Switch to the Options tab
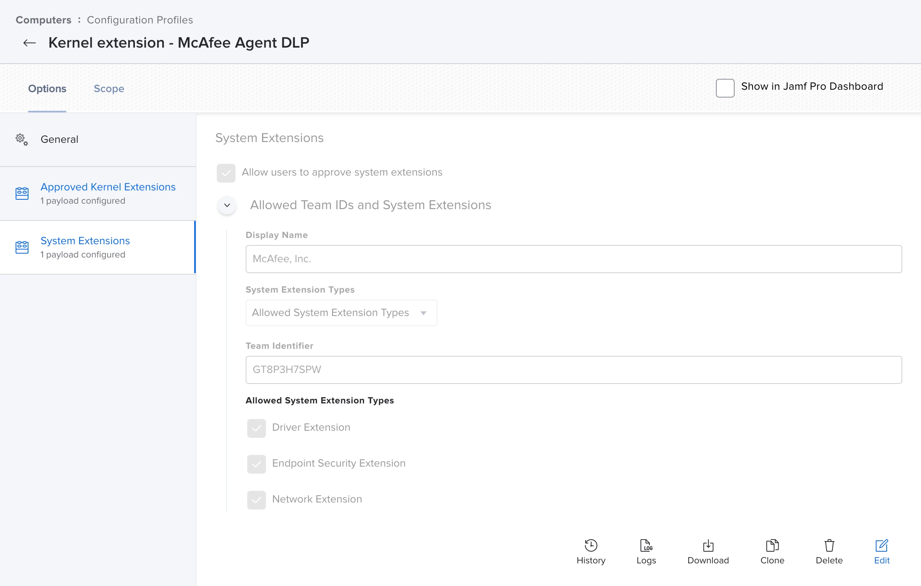This screenshot has width=921, height=586. pyautogui.click(x=47, y=89)
